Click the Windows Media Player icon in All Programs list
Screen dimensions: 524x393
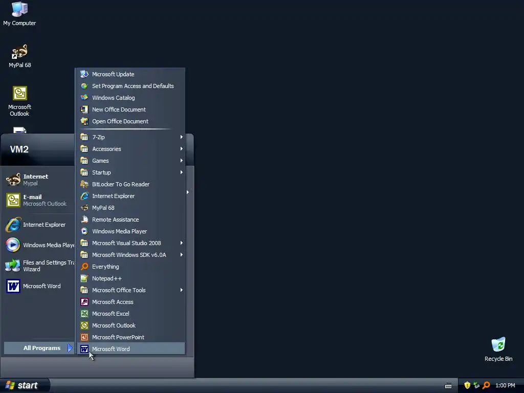click(84, 231)
